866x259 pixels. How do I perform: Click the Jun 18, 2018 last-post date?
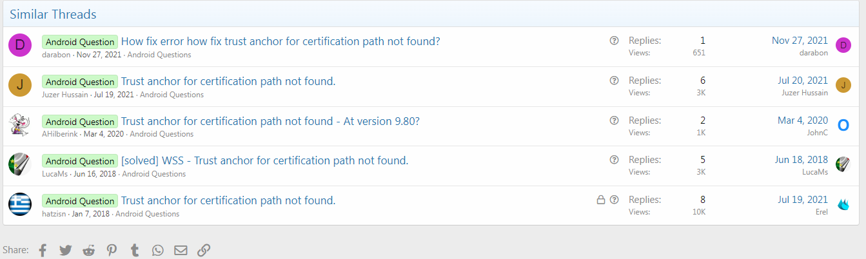point(801,160)
